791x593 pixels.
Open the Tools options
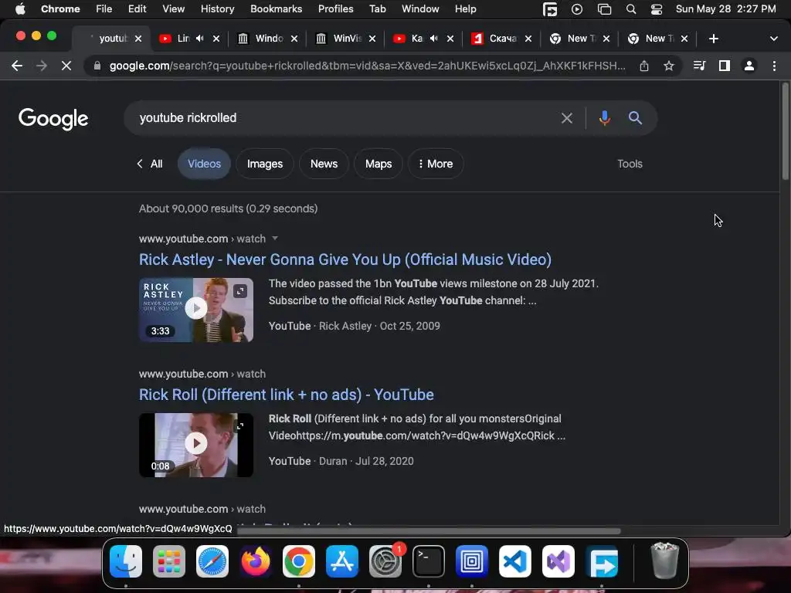630,164
